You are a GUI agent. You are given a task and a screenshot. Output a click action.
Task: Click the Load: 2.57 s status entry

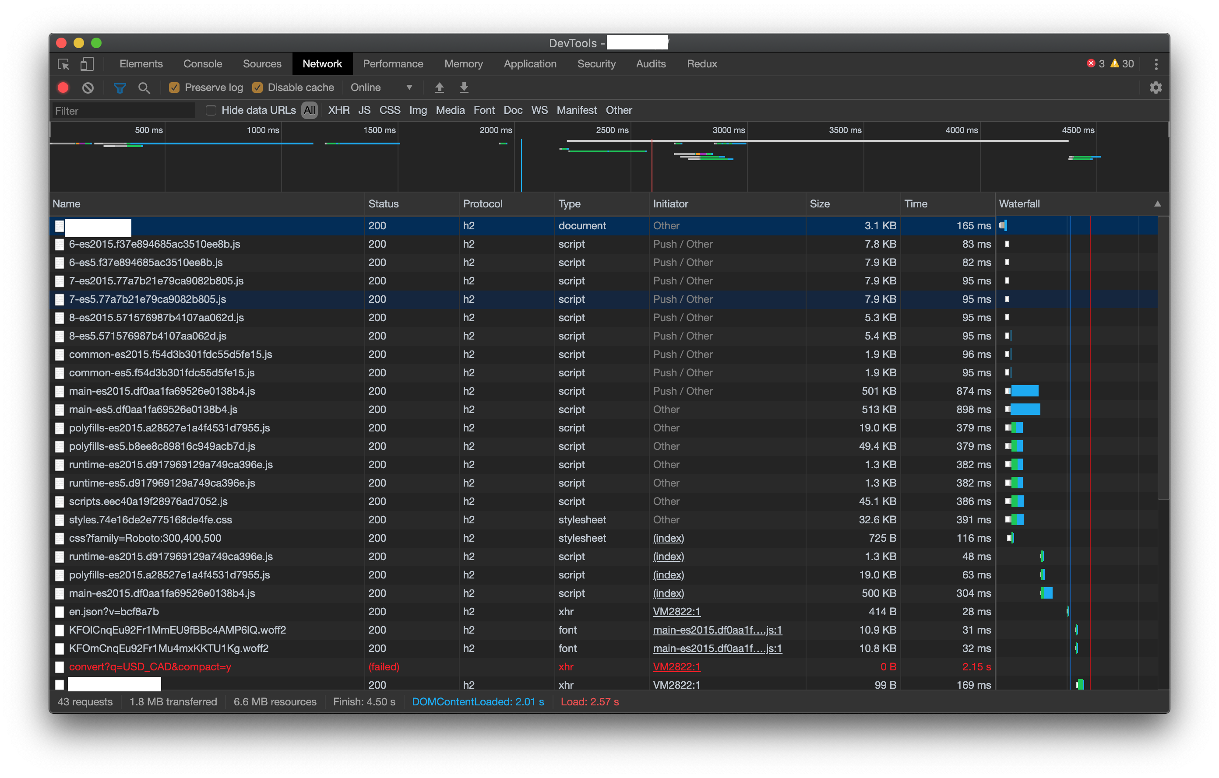(589, 702)
